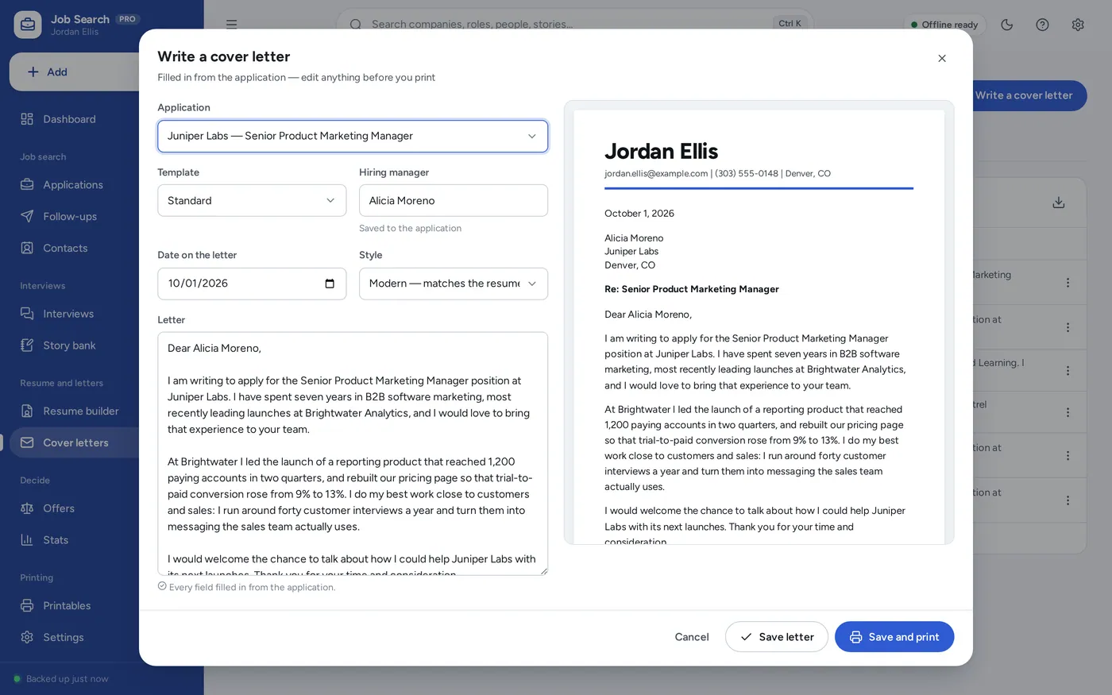Click into the Letter text area

[x=353, y=454]
